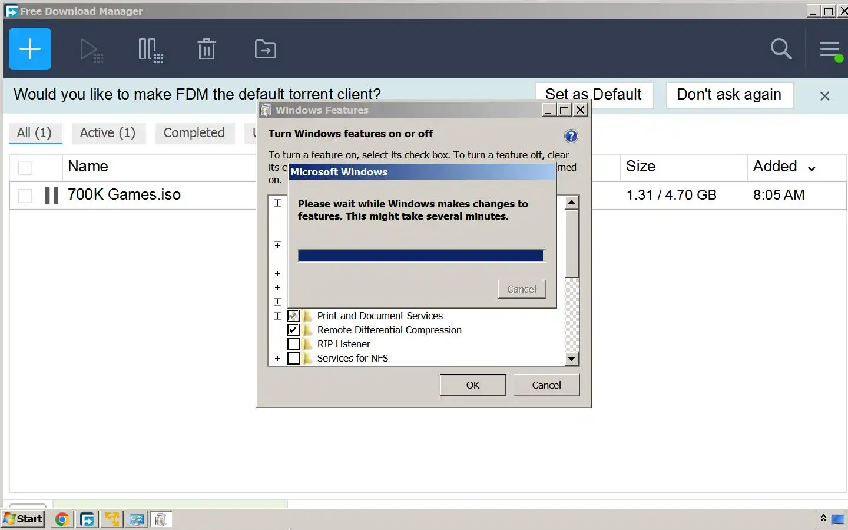848x530 pixels.
Task: Click the 8:05 AM added time
Action: click(779, 195)
